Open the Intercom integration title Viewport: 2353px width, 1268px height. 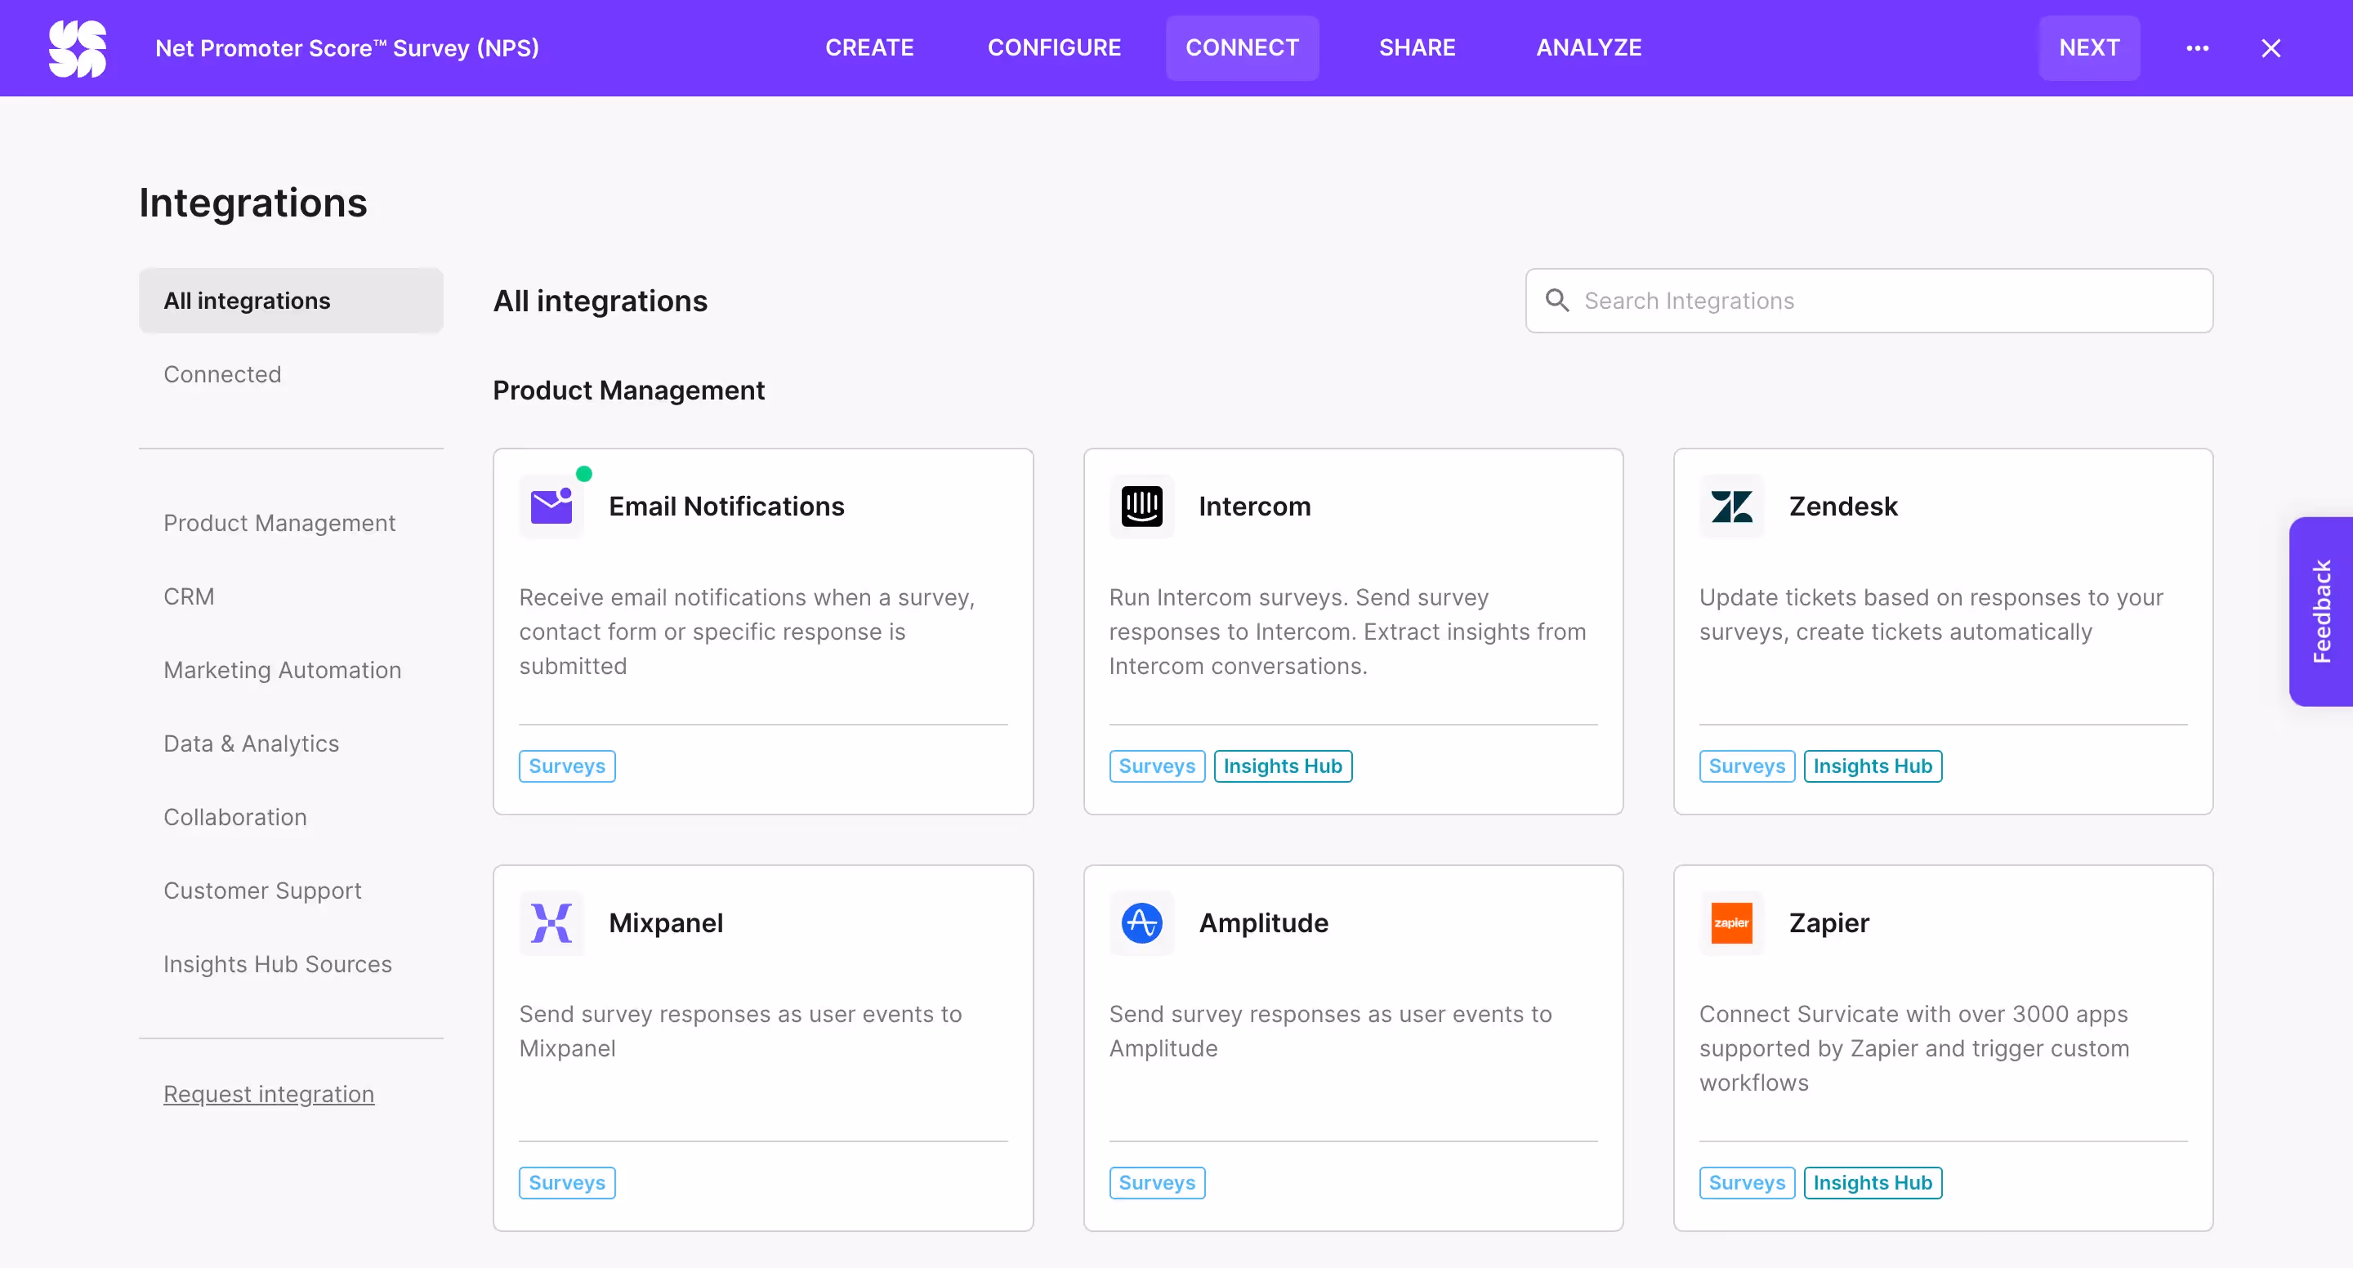point(1254,506)
